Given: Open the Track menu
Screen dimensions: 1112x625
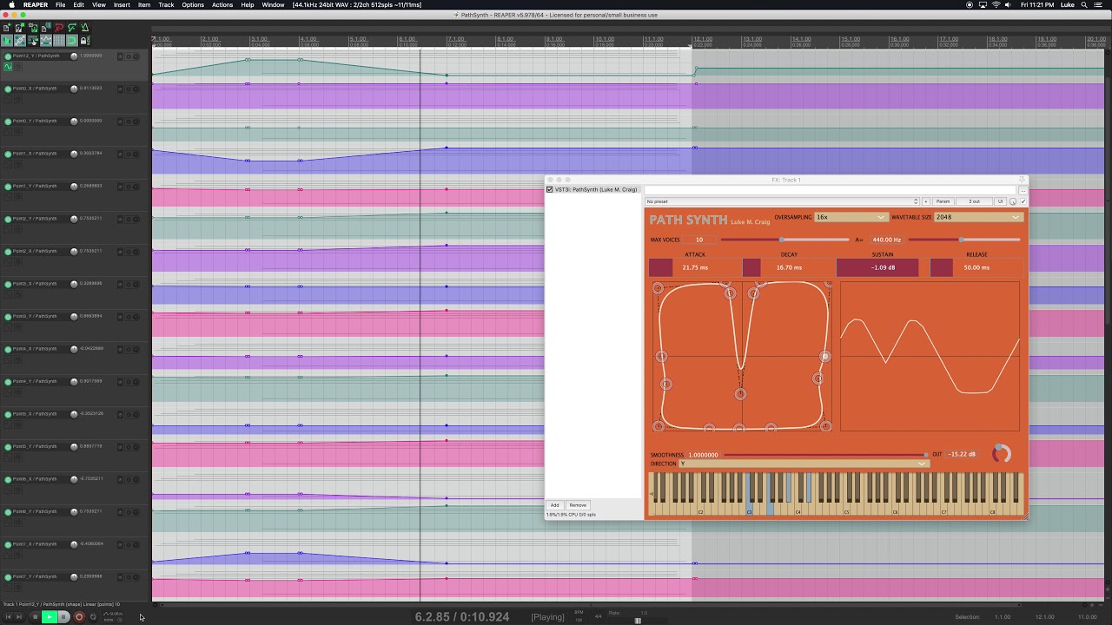Looking at the screenshot, I should point(166,4).
